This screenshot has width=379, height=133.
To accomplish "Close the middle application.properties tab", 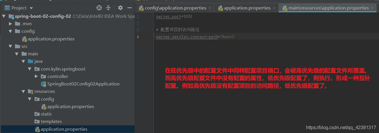I will pos(274,8).
